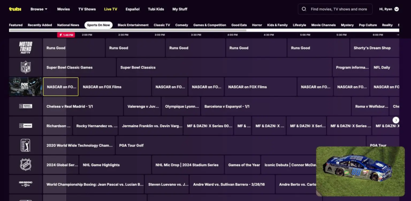Open the search magnifier icon
The height and width of the screenshot is (201, 411).
[x=304, y=9]
